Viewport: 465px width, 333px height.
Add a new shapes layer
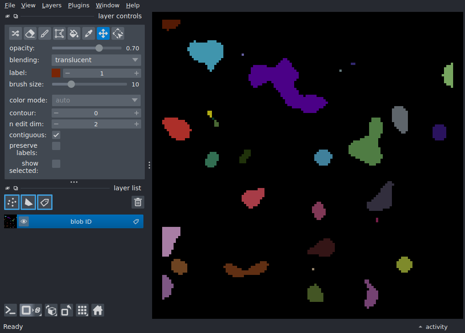click(28, 202)
